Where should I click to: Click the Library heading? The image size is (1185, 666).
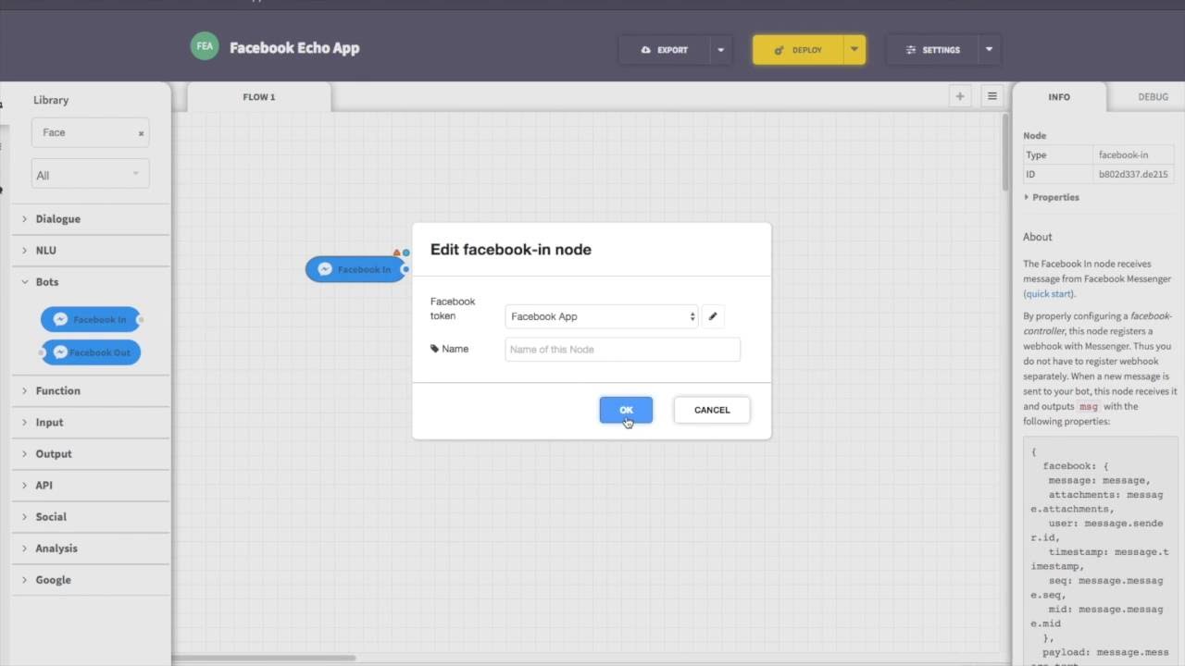pyautogui.click(x=51, y=100)
